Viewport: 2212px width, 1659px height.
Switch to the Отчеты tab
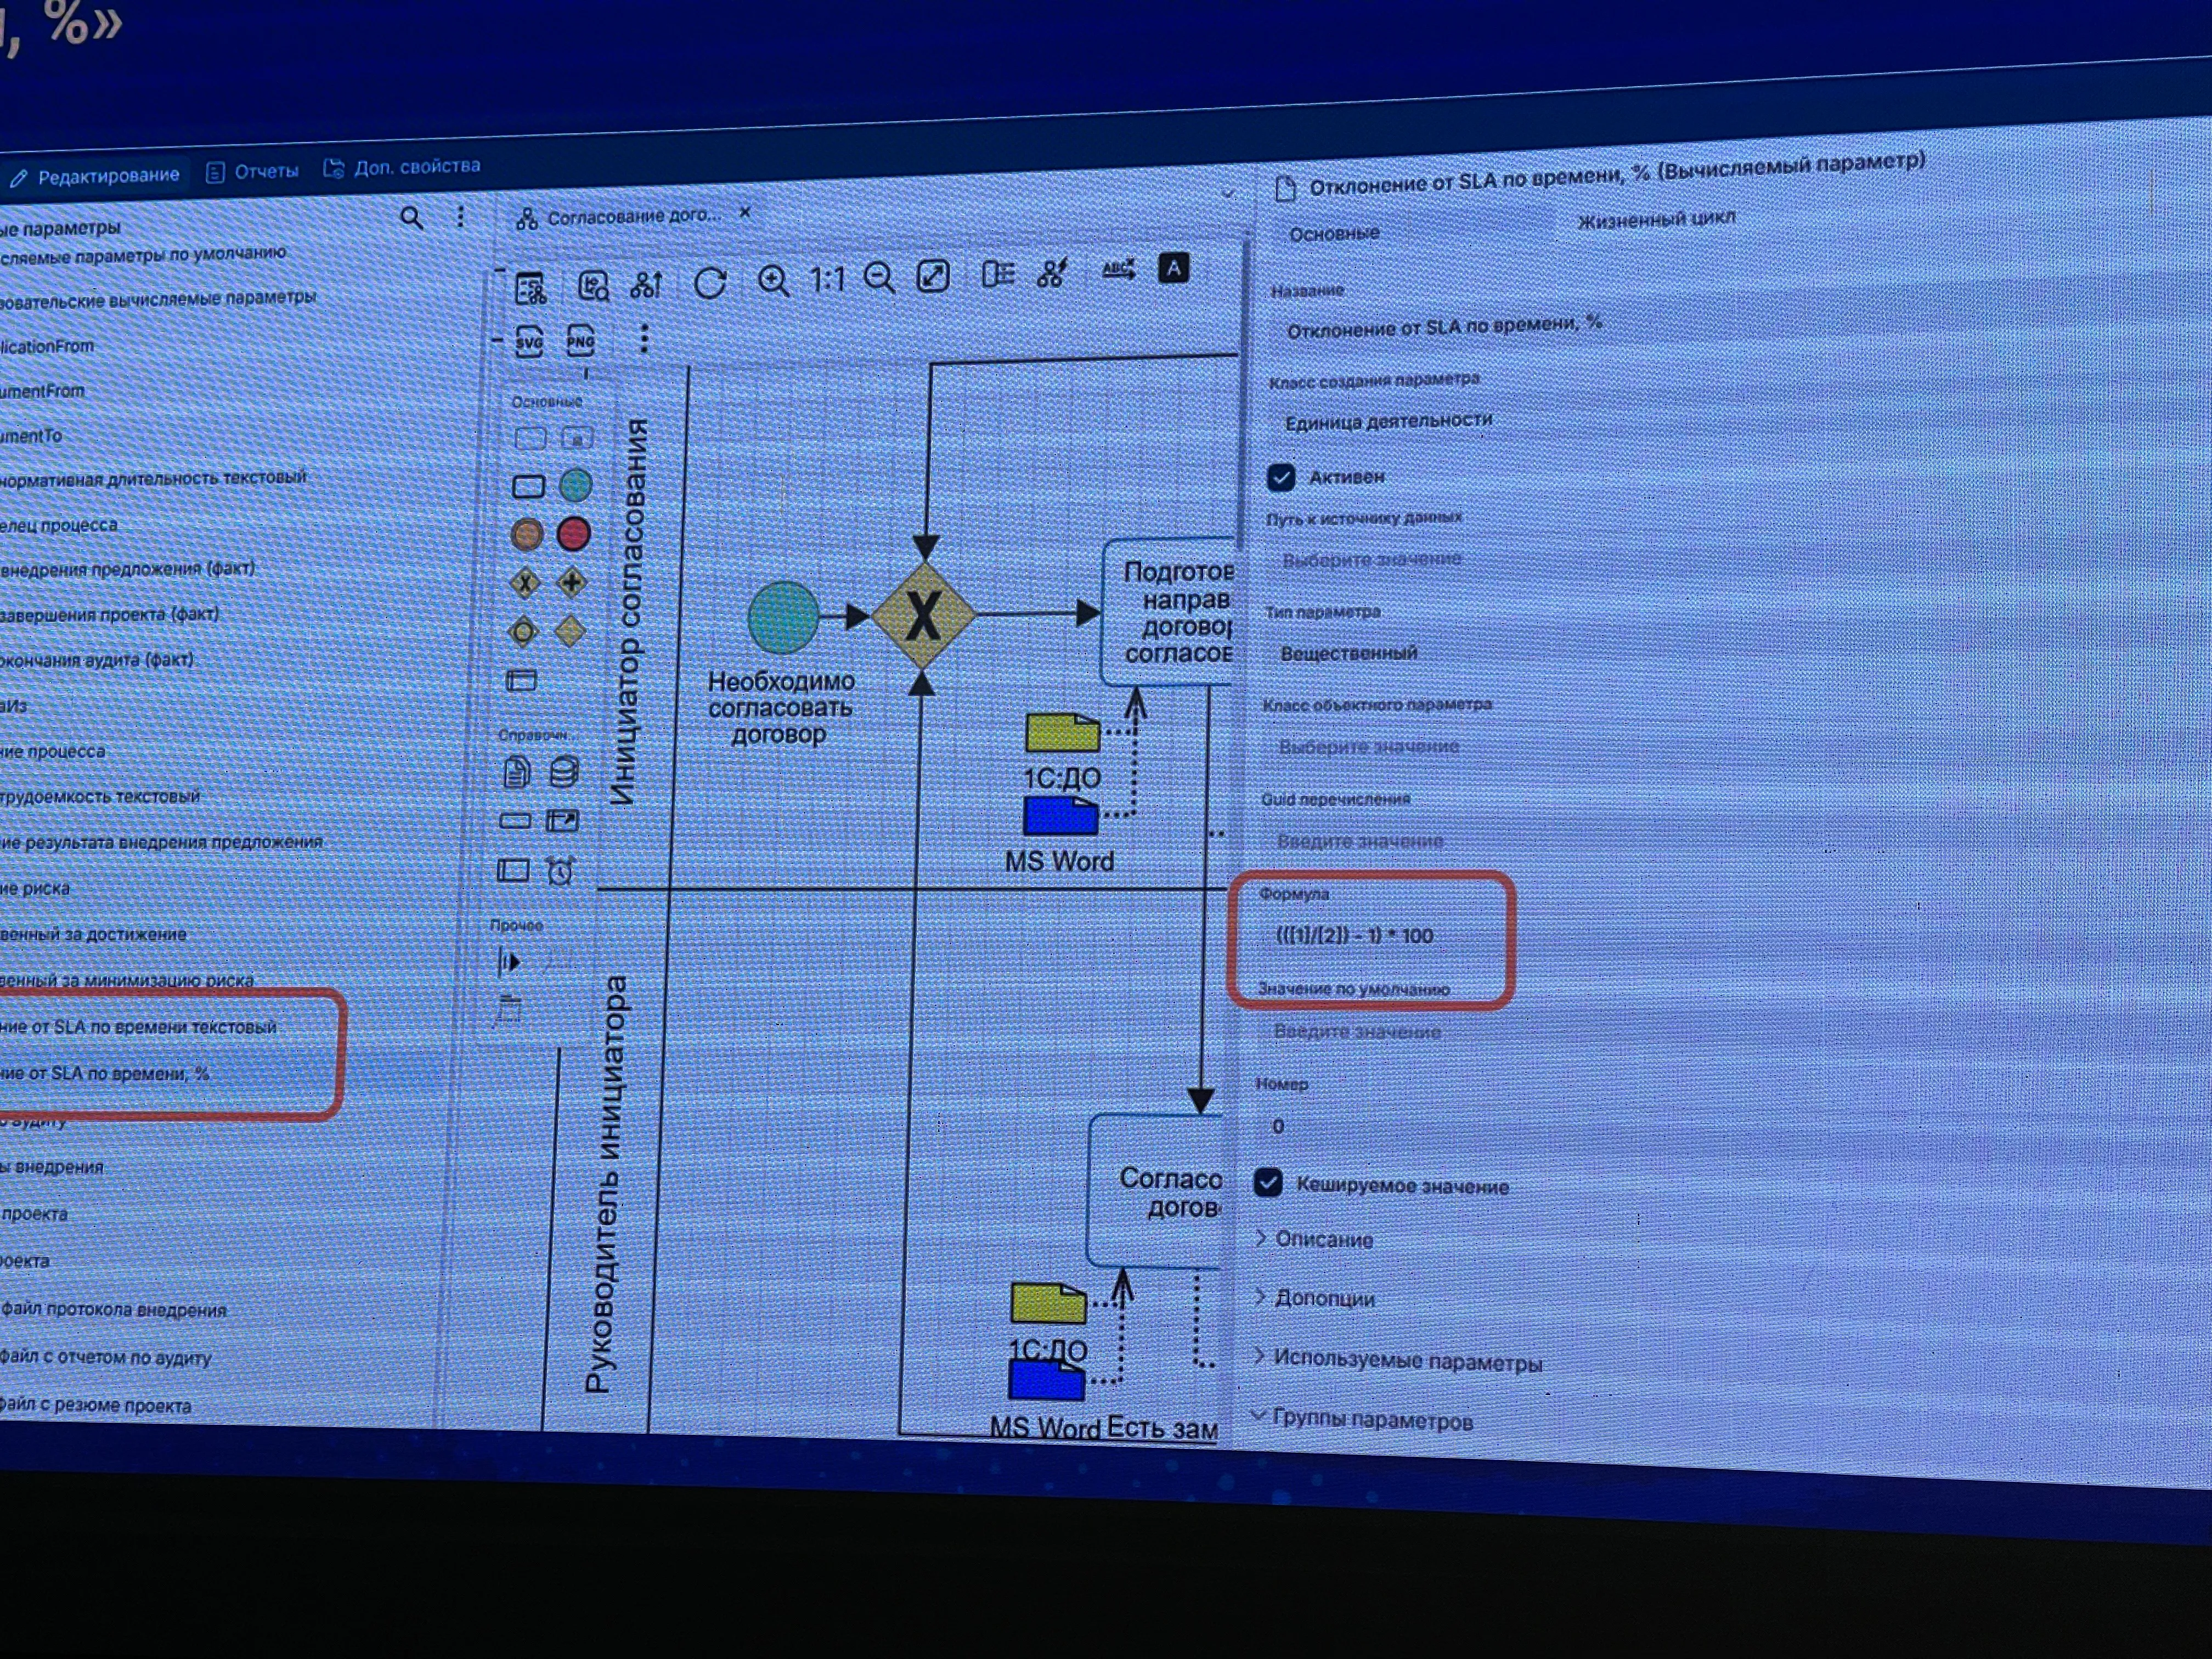click(x=254, y=172)
